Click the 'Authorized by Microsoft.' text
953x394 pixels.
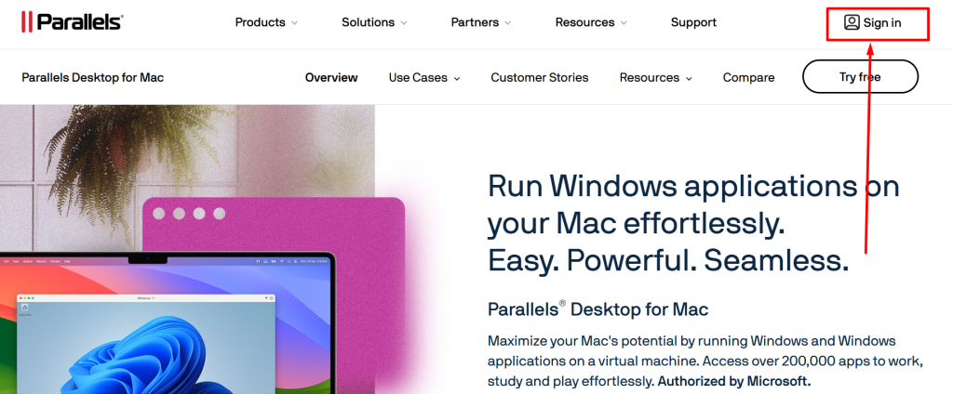pyautogui.click(x=734, y=382)
